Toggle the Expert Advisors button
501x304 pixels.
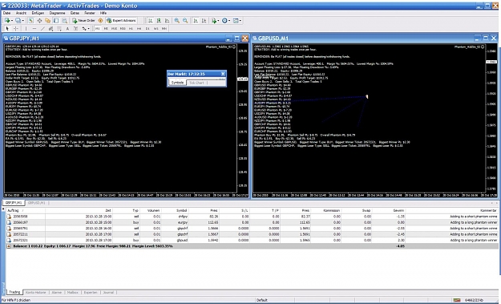coord(121,21)
